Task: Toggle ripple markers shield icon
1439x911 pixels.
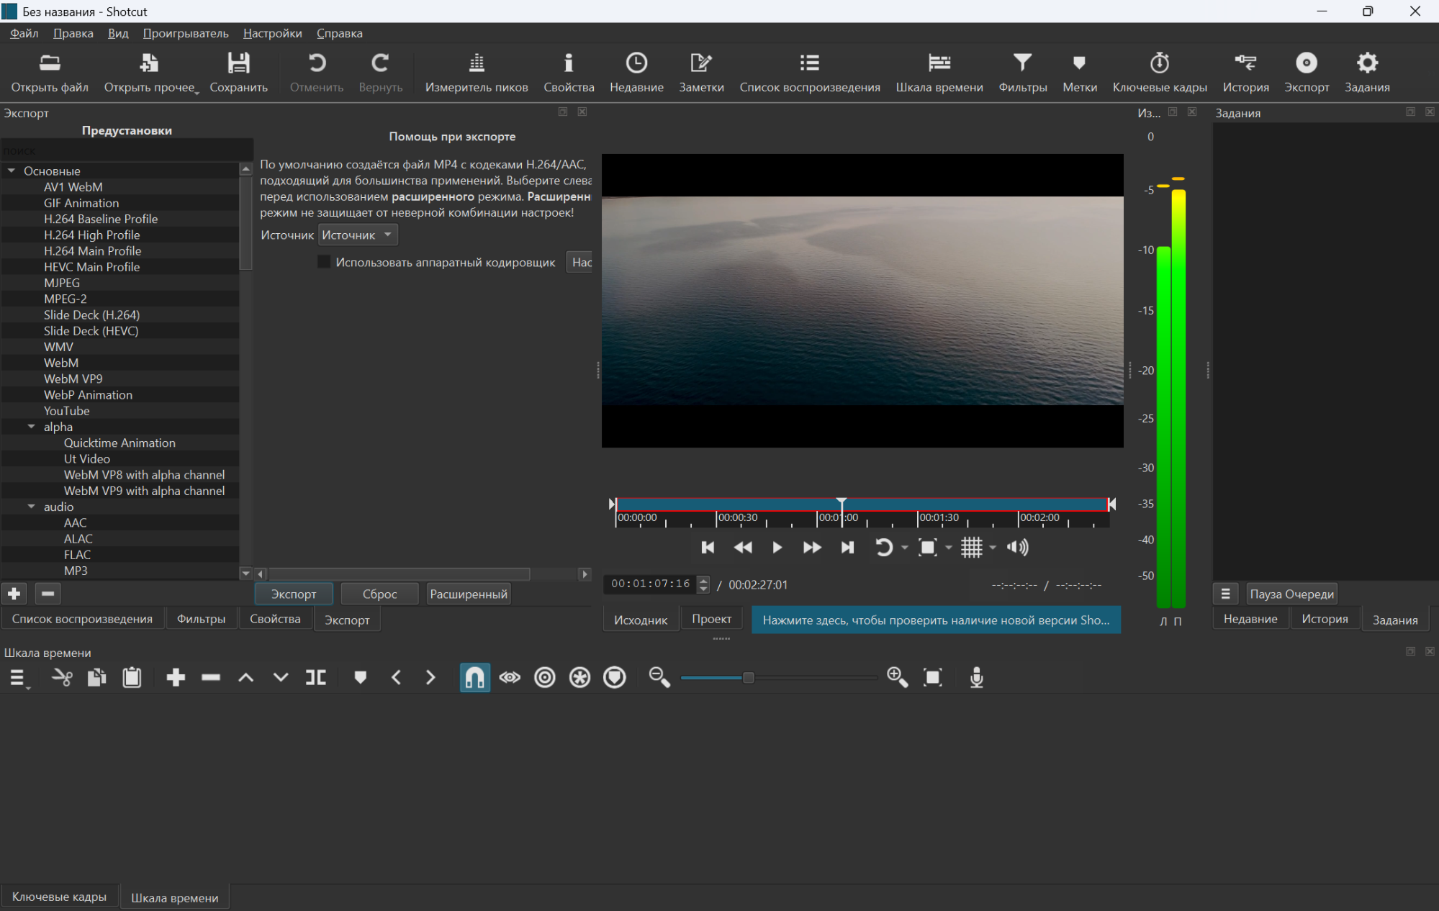Action: point(614,677)
